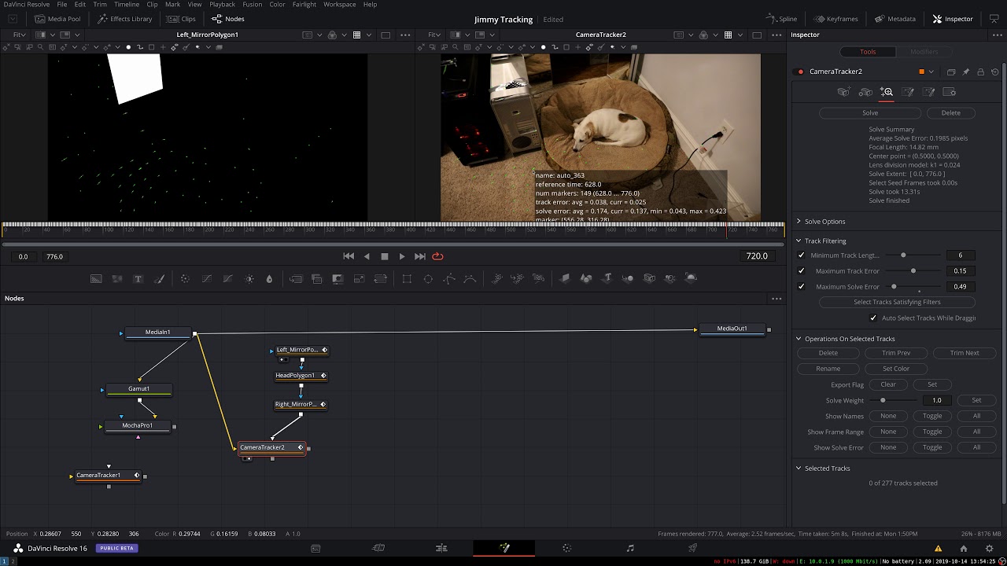This screenshot has width=1007, height=566.
Task: Click the Set Color button
Action: (896, 369)
